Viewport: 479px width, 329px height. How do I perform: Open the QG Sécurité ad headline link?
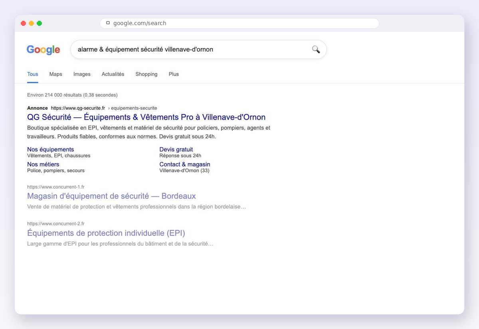coord(146,117)
